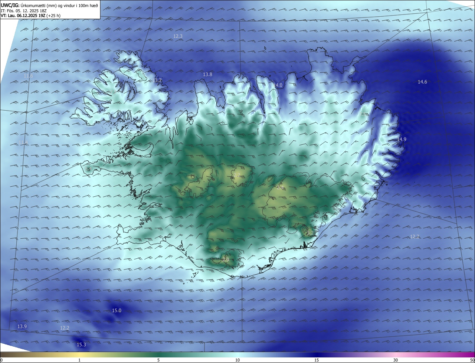Click the 30 tick on the color scale
Screen dimensions: 475x363
click(396, 360)
